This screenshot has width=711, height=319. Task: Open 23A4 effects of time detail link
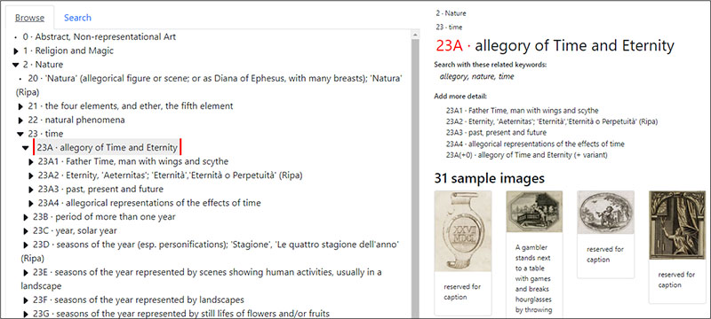535,144
